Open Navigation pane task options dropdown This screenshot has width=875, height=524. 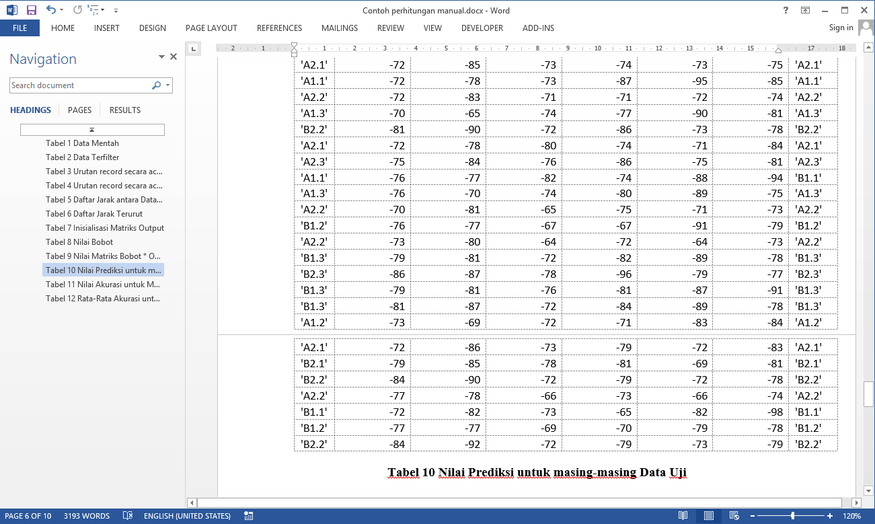(x=161, y=57)
